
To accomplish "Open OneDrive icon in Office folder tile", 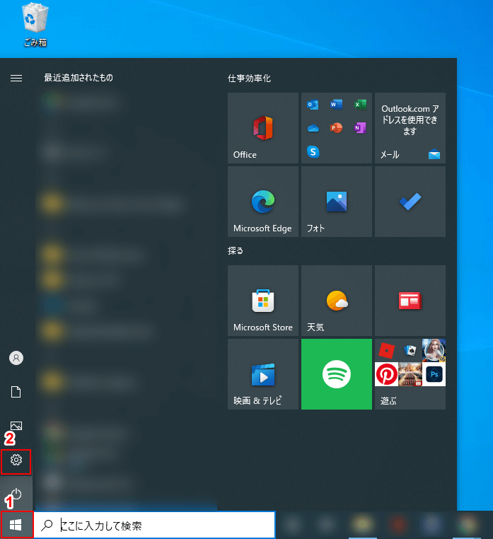I will pyautogui.click(x=313, y=128).
